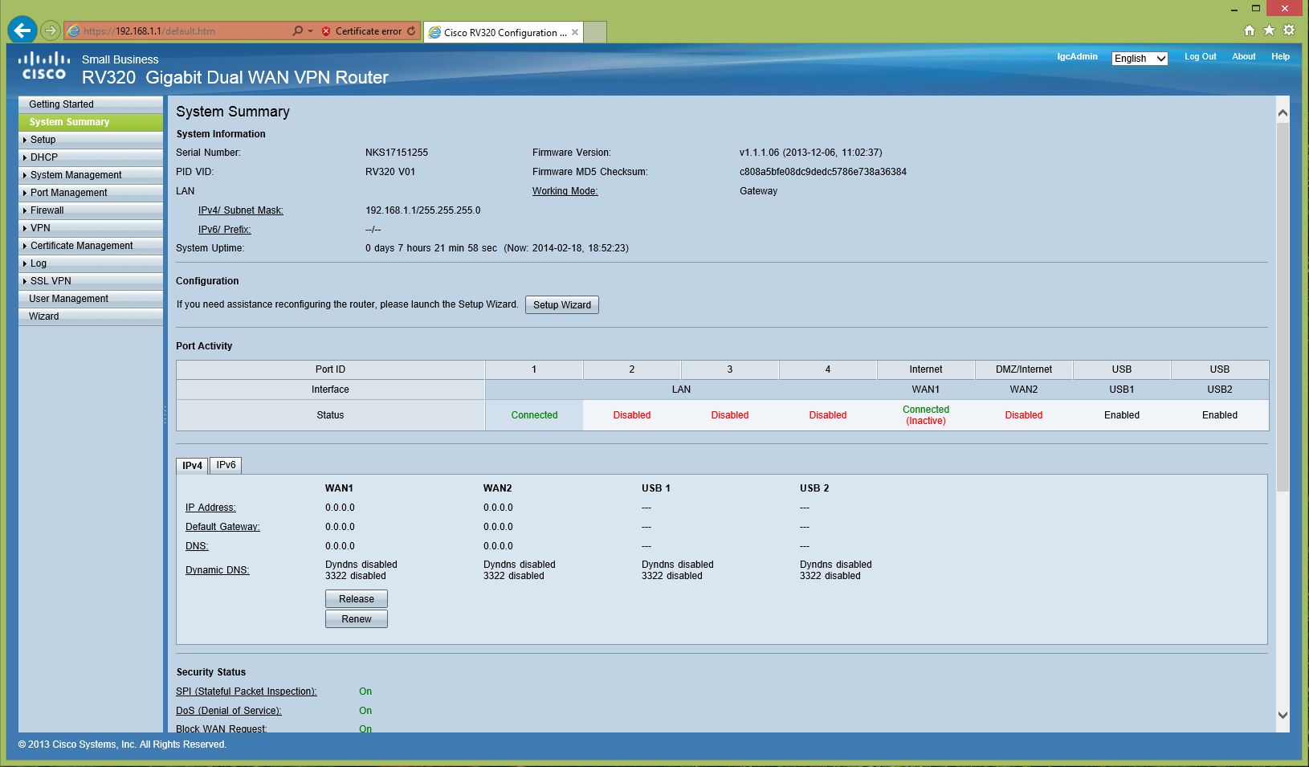The width and height of the screenshot is (1309, 767).
Task: Click the Cisco logo in the header
Action: coord(43,66)
